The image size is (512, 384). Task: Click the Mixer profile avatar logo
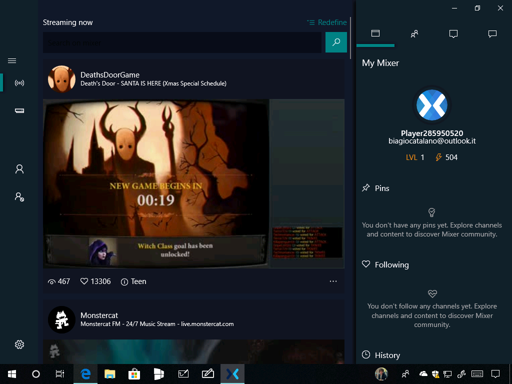pos(432,105)
